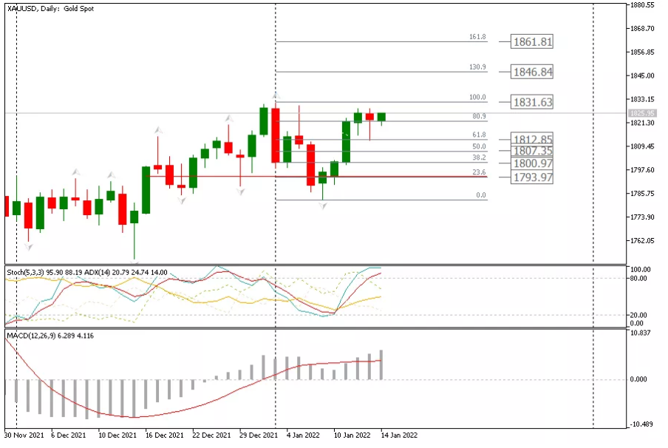668x448 pixels.
Task: Click the 1797.60 value on the price axis
Action: click(642, 169)
